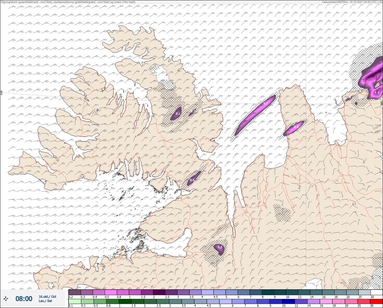The image size is (383, 308).
Task: Pick the white 30 swatch in the upper scale
Action: point(376,292)
